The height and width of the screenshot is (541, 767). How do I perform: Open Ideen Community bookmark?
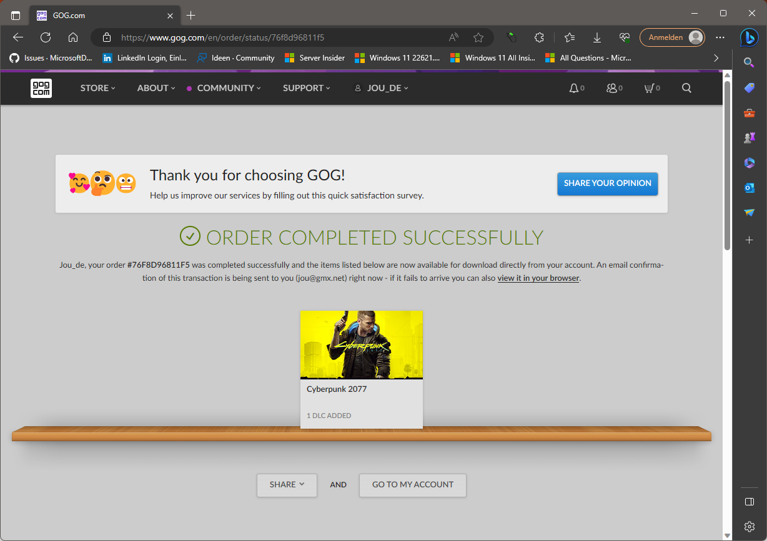[236, 57]
